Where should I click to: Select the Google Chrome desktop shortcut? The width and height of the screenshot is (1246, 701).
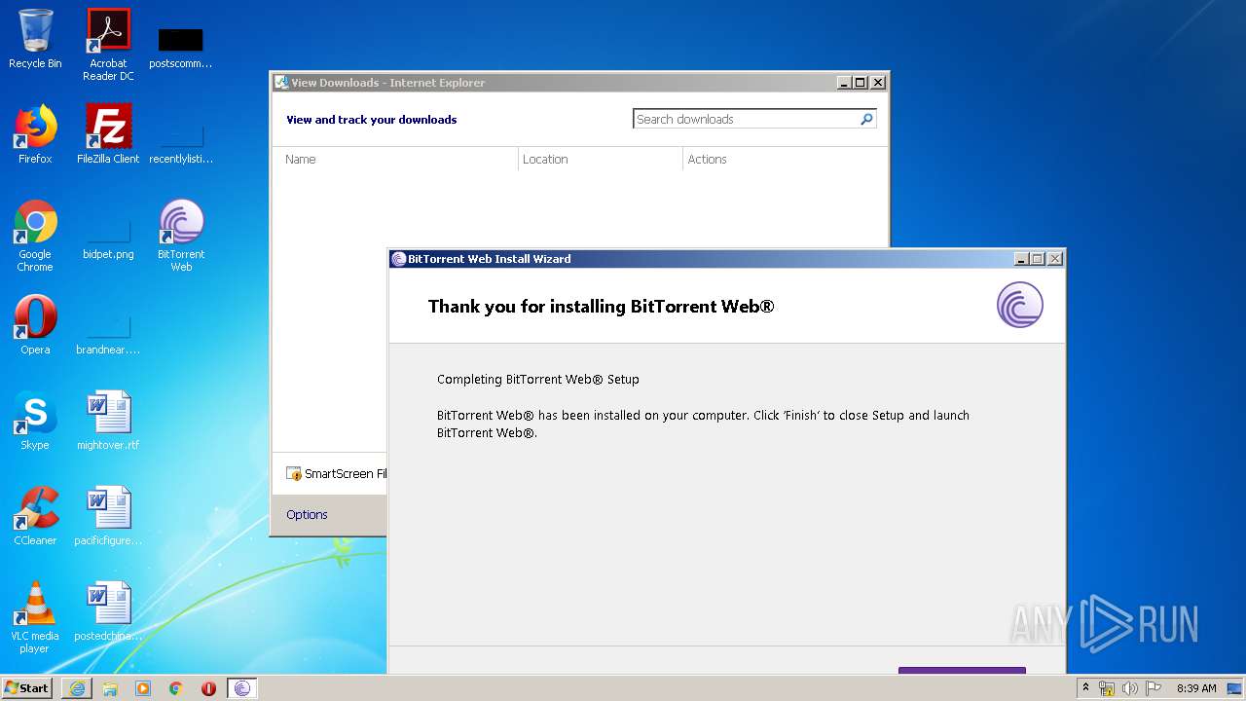coord(35,236)
